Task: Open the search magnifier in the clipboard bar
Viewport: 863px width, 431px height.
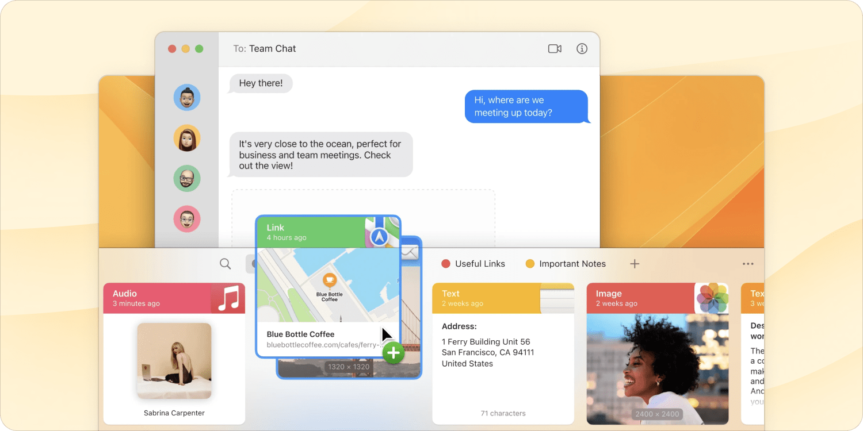Action: click(x=226, y=264)
